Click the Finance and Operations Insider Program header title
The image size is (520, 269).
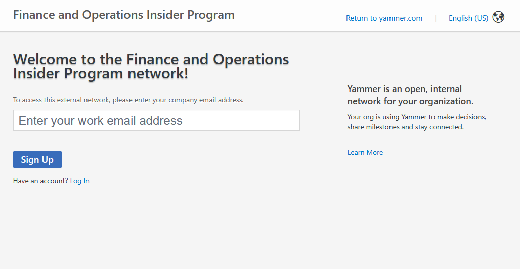click(124, 15)
